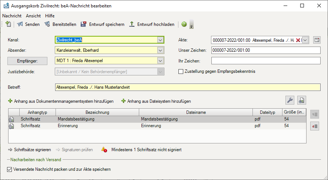
Task: Click Schriftsatz type in Erinnerung row
Action: pyautogui.click(x=30, y=126)
